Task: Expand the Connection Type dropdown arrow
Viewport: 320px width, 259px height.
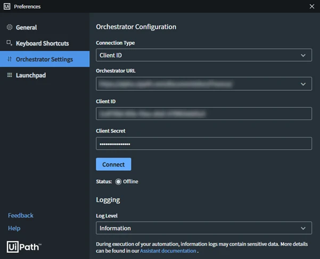Action: (303, 55)
